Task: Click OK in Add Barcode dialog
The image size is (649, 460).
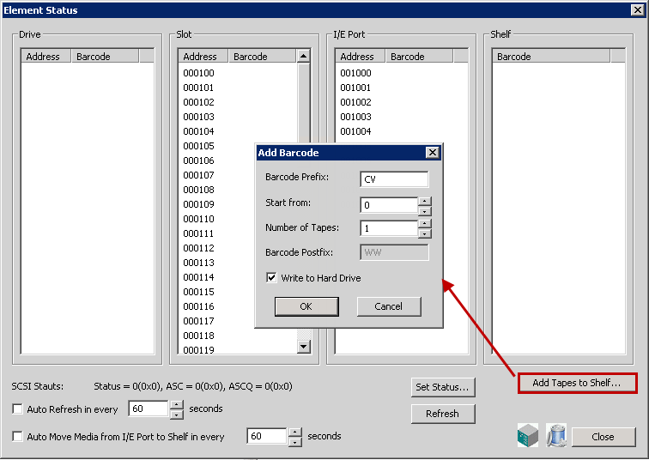Action: point(306,306)
